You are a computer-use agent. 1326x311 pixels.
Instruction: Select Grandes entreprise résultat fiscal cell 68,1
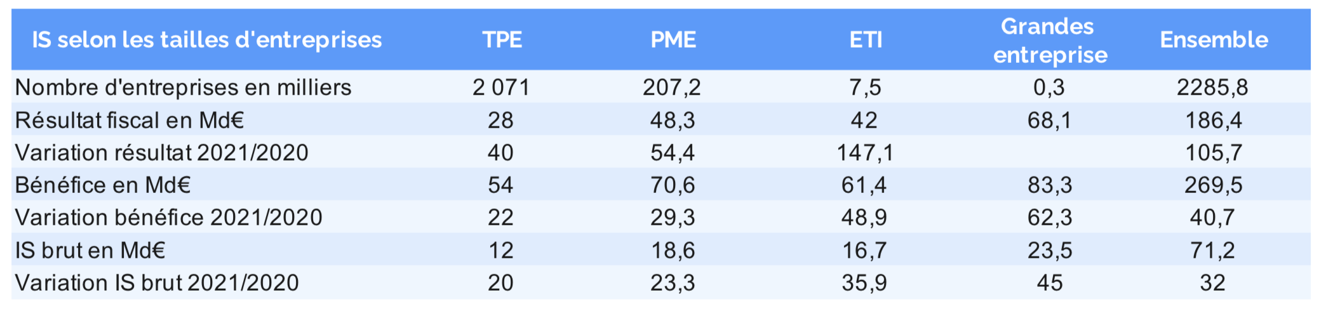click(x=1049, y=120)
